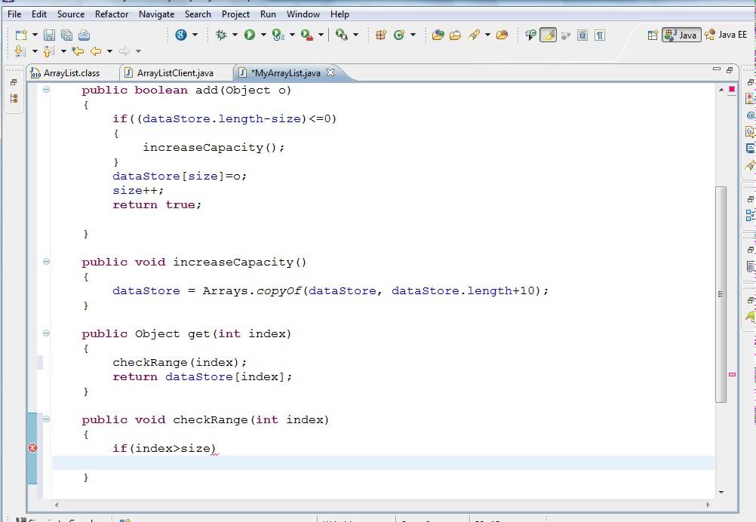
Task: Run the program with green play icon
Action: [x=250, y=35]
